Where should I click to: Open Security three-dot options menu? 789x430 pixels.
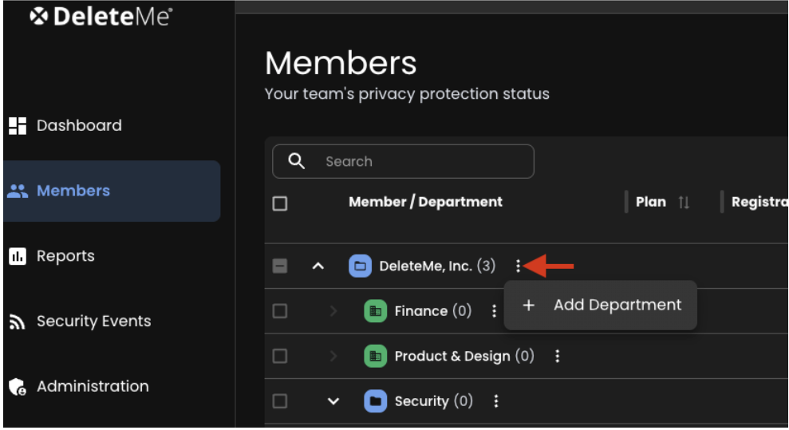(x=496, y=400)
